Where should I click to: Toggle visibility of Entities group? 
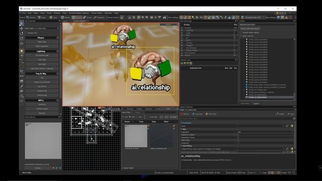click(x=182, y=28)
